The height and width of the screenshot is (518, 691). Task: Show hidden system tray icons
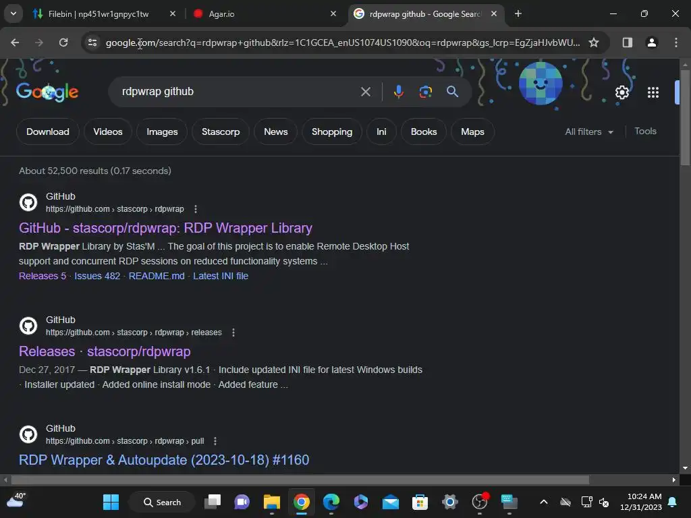tap(544, 502)
